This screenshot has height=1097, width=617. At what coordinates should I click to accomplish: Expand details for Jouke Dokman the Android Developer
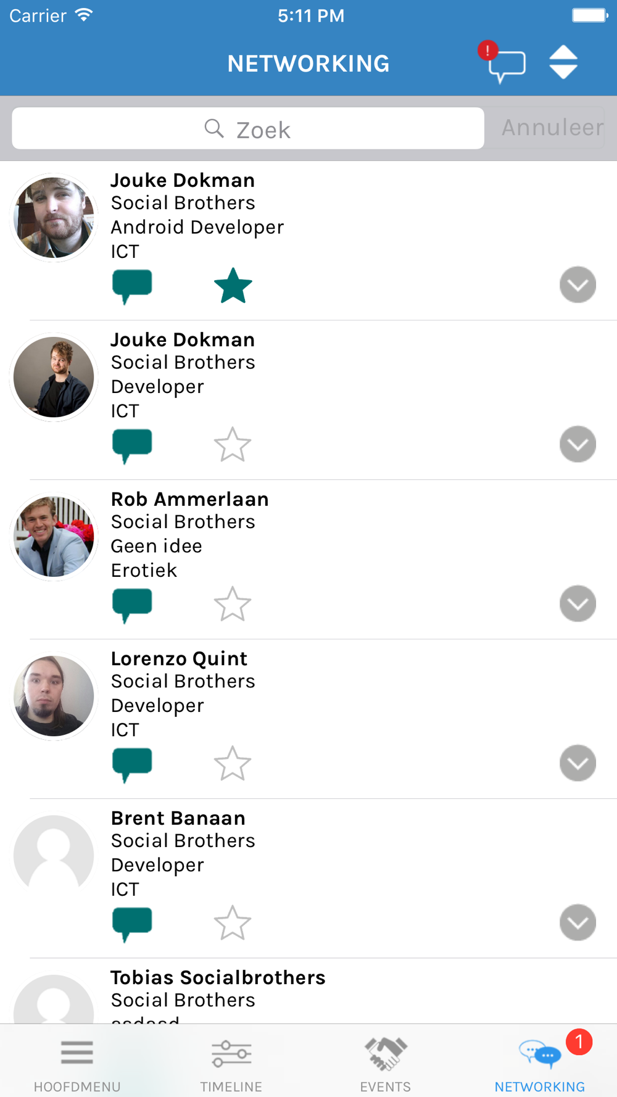(x=578, y=284)
